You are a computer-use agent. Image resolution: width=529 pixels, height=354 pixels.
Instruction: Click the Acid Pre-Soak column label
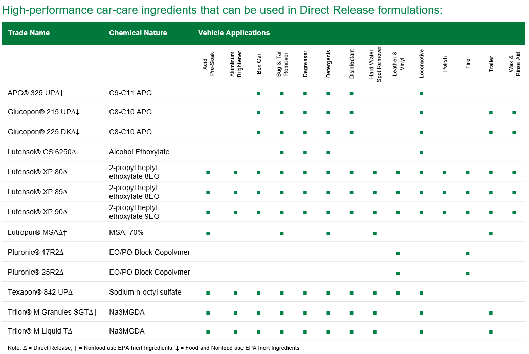pyautogui.click(x=208, y=64)
